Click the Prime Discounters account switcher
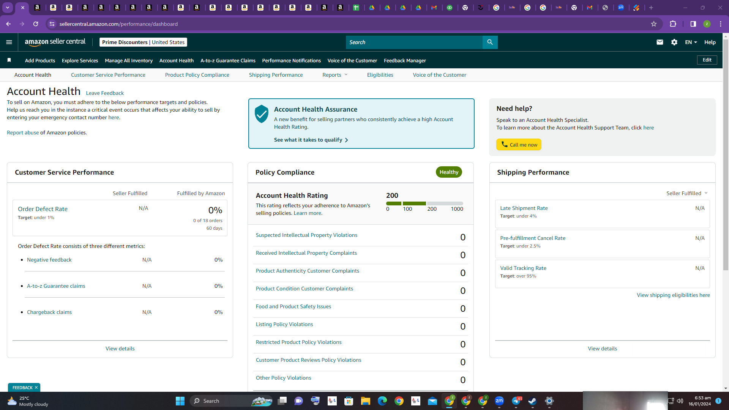Viewport: 729px width, 410px height. coord(143,42)
